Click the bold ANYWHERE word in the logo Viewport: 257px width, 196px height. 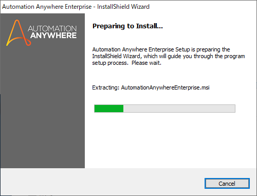53,35
